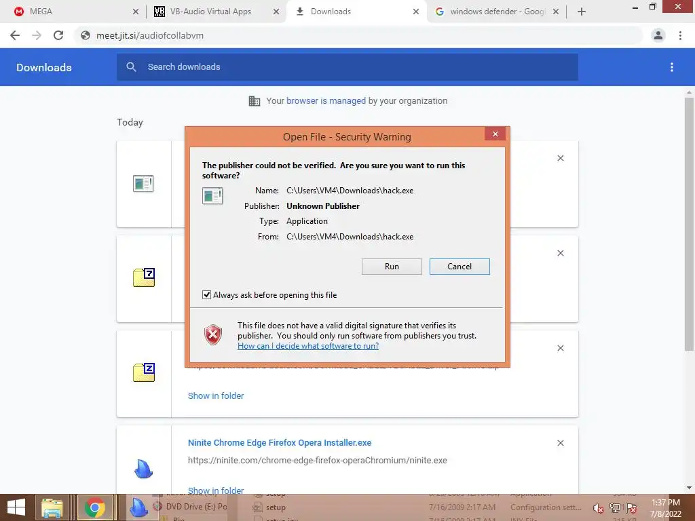Click the site info globe icon
Image resolution: width=695 pixels, height=521 pixels.
[x=86, y=35]
